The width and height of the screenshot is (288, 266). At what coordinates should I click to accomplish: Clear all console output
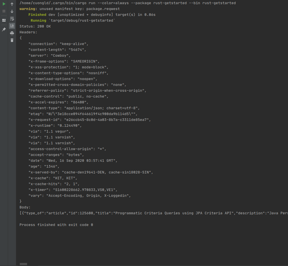point(12,40)
